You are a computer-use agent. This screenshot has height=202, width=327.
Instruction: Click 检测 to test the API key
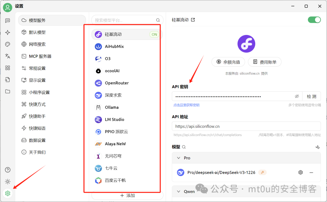[312, 96]
